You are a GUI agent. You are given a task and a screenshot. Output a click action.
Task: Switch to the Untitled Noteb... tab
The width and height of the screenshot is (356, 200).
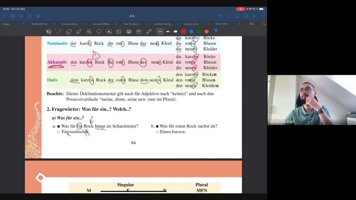(163, 24)
